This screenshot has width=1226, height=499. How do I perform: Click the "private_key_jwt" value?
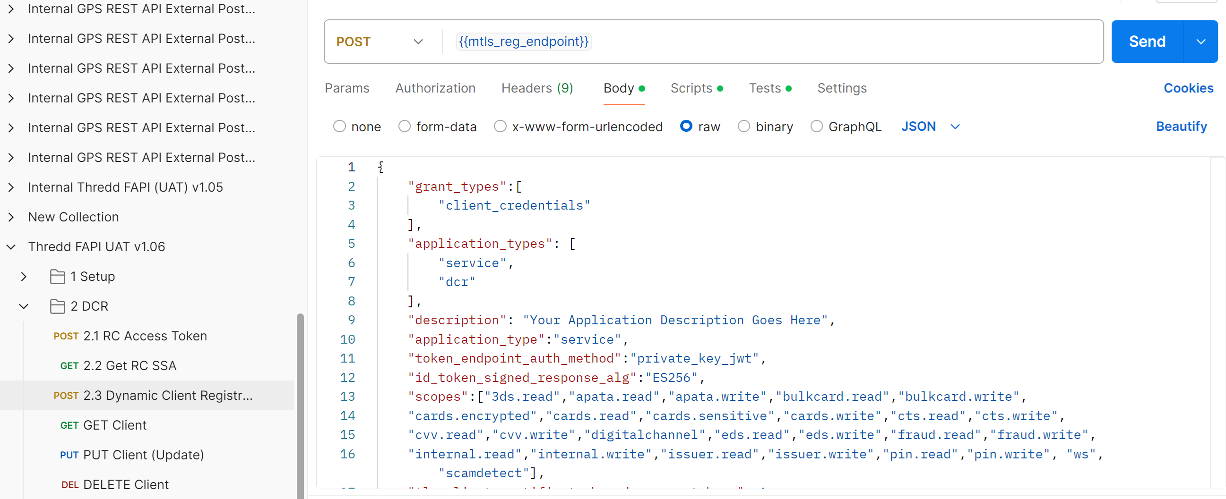(x=694, y=358)
